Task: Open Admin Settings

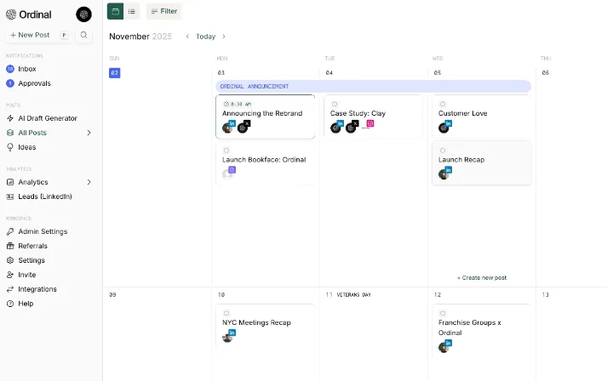Action: pos(43,231)
